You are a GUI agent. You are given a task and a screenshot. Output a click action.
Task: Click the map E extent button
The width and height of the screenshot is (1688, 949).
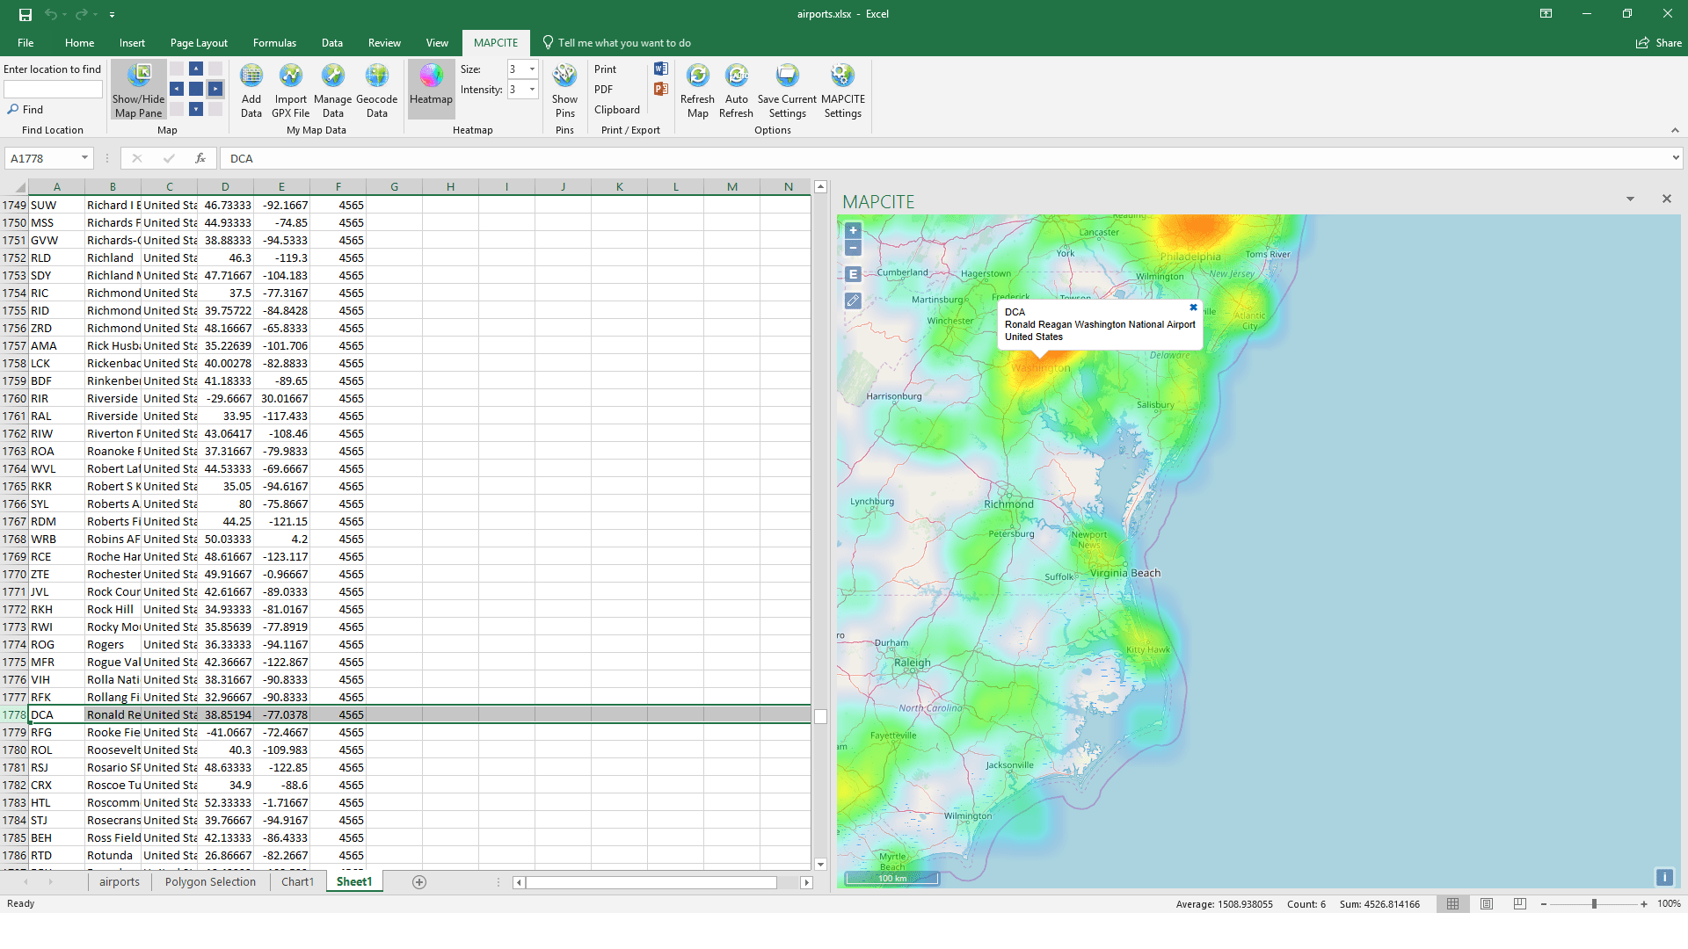pos(853,274)
